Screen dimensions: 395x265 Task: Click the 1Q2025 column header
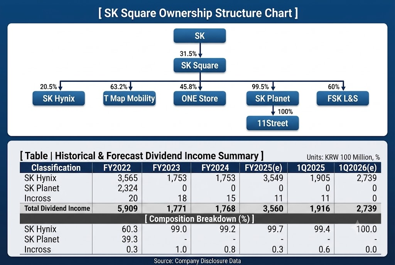[x=311, y=168]
